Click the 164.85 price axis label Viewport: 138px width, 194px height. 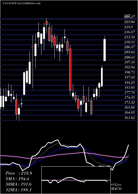pos(129,113)
